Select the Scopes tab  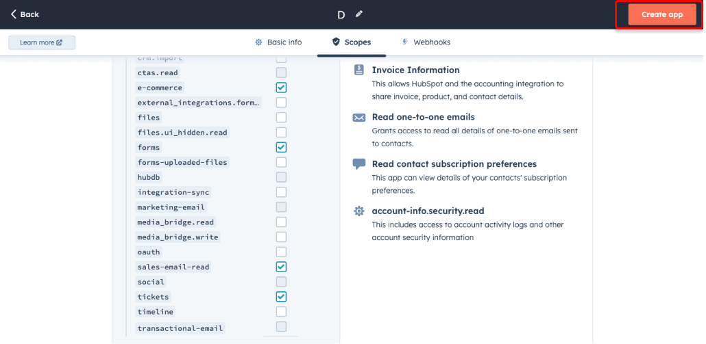(352, 42)
